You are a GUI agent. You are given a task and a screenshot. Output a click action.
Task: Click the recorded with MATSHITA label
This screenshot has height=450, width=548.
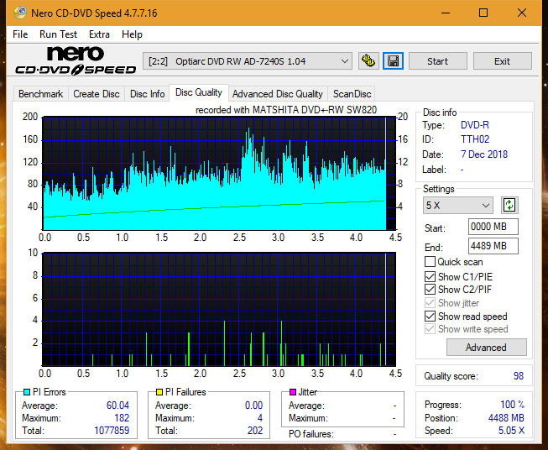tap(286, 110)
